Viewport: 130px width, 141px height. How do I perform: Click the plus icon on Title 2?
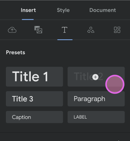point(95,77)
